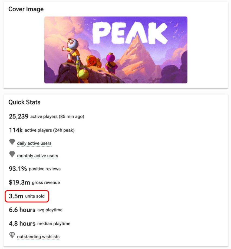Click the gem icon beside daily active users
The height and width of the screenshot is (249, 231).
click(12, 142)
